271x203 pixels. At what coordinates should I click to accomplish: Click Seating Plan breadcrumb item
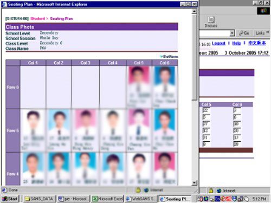[61, 18]
